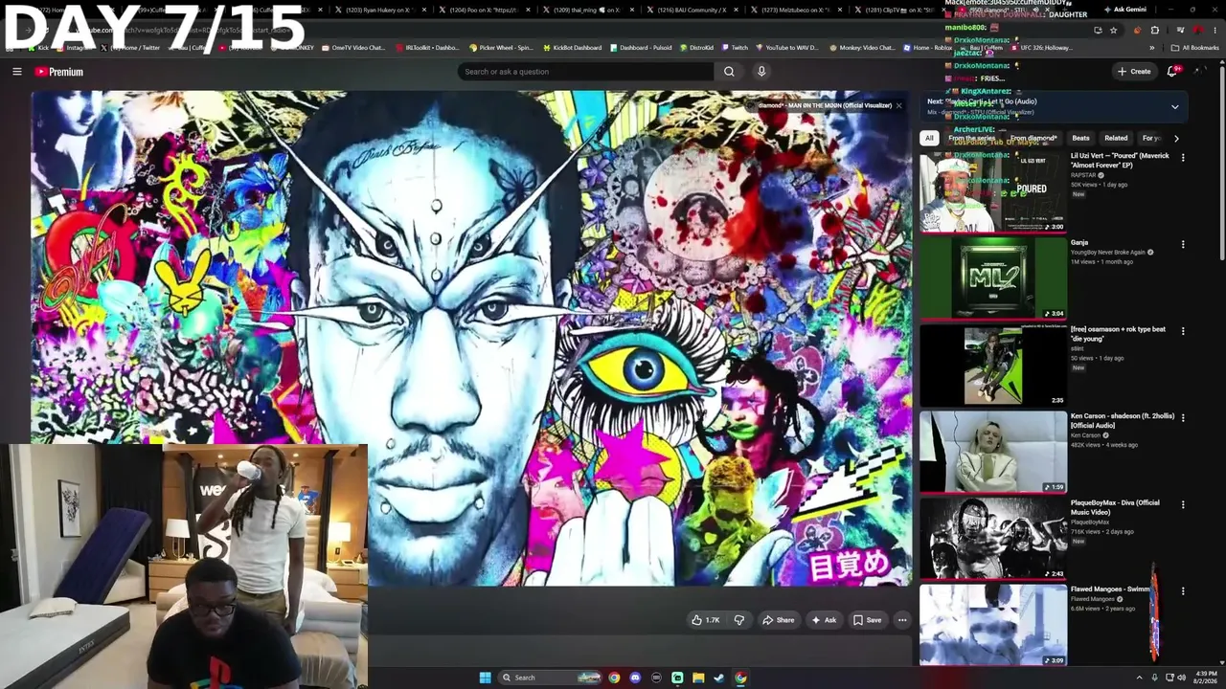The image size is (1226, 689).
Task: Open the Picker Wheel bookmark
Action: click(499, 47)
